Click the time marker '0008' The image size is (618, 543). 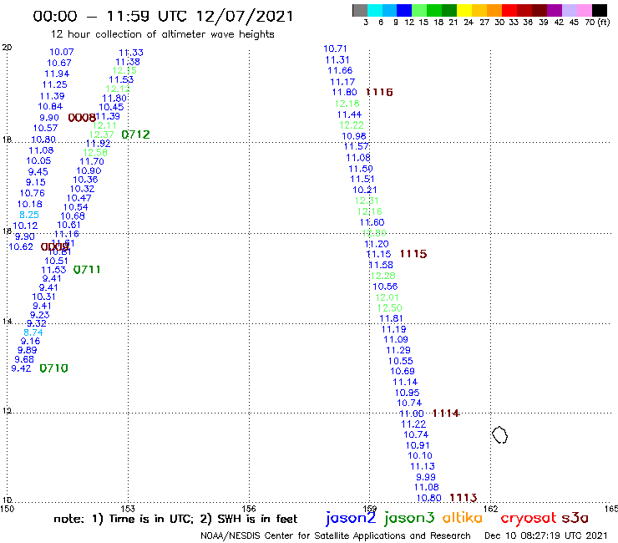click(x=82, y=118)
